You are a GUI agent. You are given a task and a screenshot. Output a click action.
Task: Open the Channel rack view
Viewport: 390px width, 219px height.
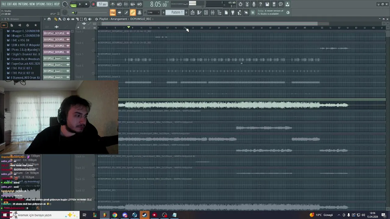pyautogui.click(x=206, y=12)
